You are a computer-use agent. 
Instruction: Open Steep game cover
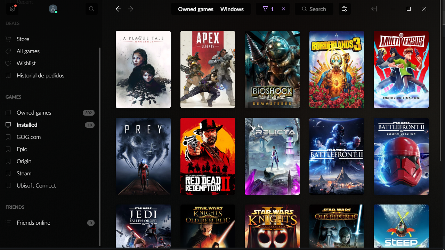(401, 226)
